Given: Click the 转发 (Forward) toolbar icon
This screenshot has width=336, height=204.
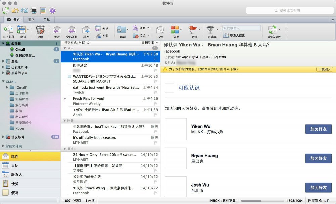Looking at the screenshot, I should pos(86,30).
